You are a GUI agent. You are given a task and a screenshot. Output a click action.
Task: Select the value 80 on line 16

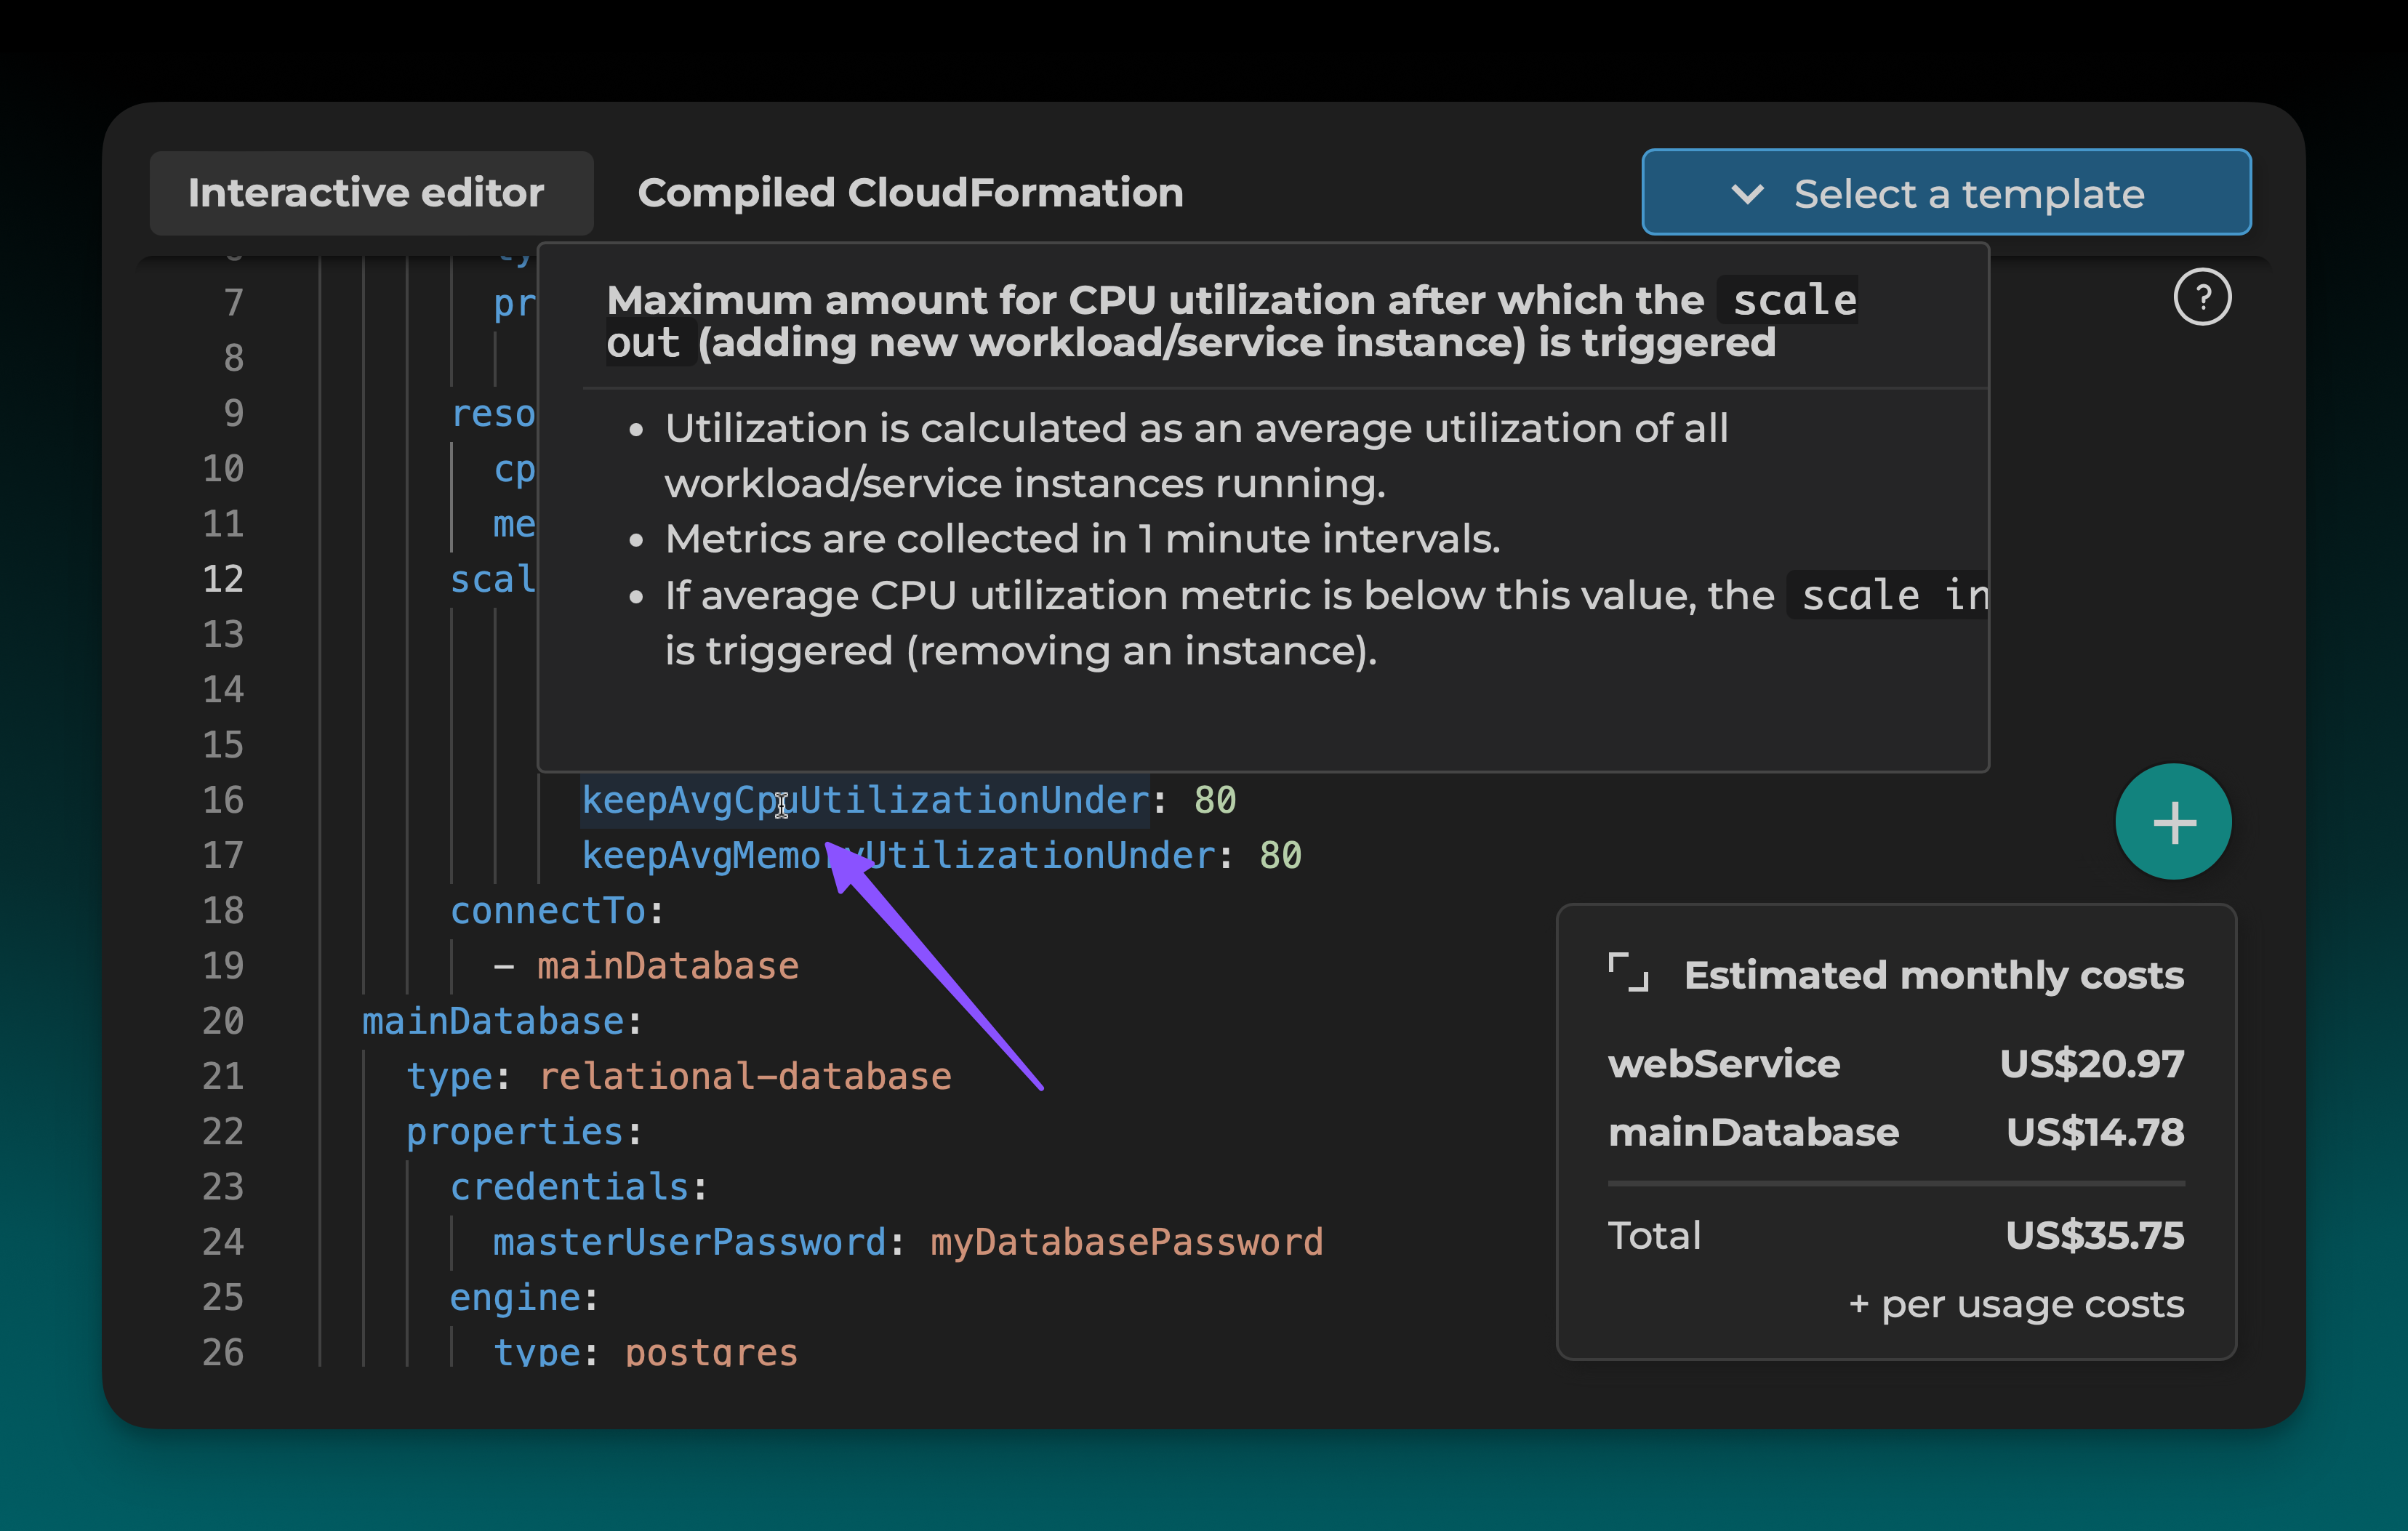pyautogui.click(x=1215, y=800)
